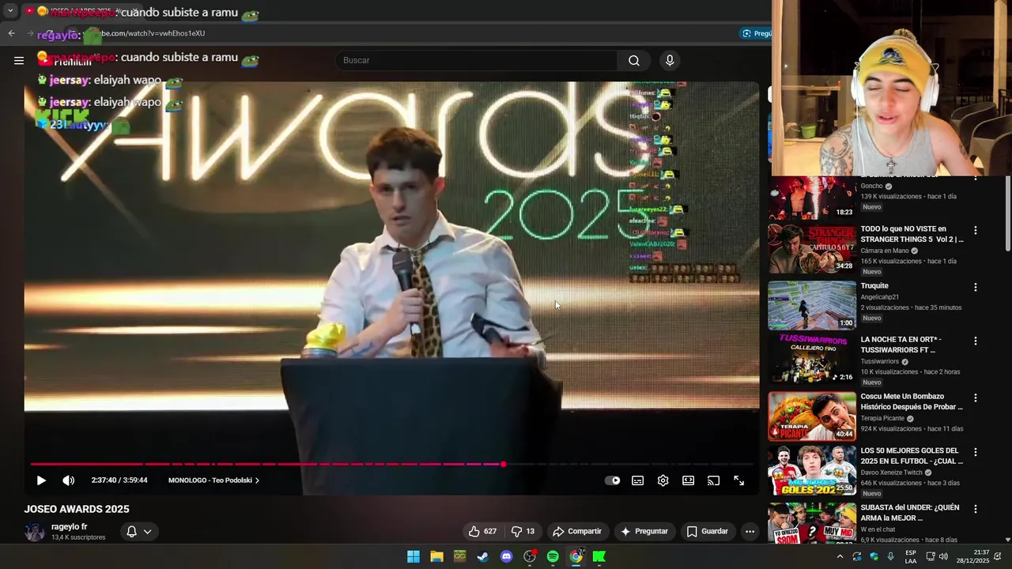
Task: Like the video with 627 likes
Action: pos(482,531)
